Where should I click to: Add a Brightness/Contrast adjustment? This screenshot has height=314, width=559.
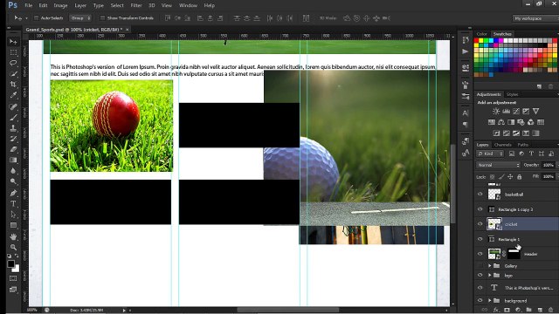coord(496,112)
